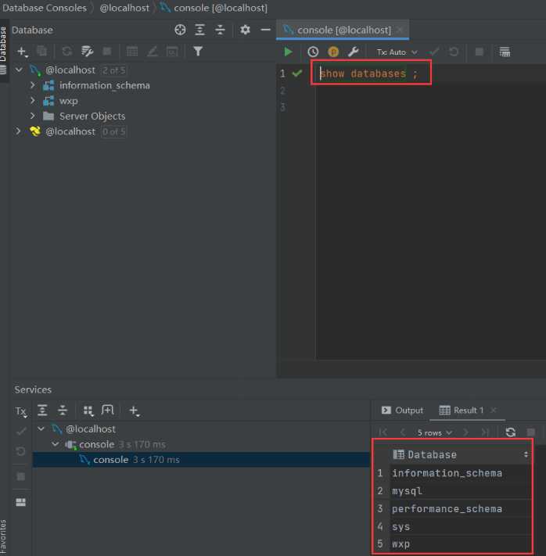Close the console [@localhost] tab
Screen dimensions: 546x556
pos(400,30)
